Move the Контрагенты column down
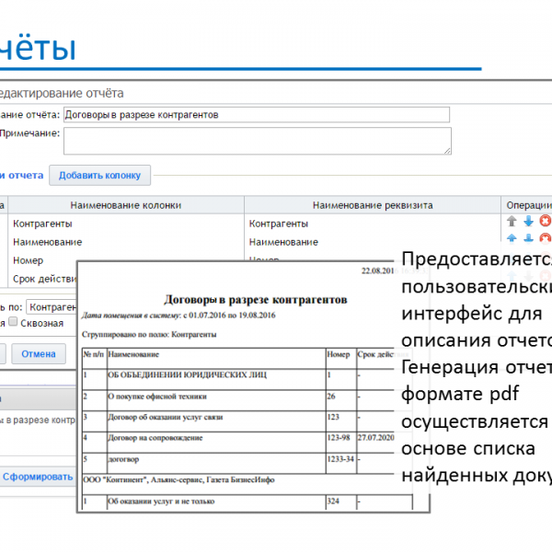Screen dimensions: 552x552 (528, 221)
